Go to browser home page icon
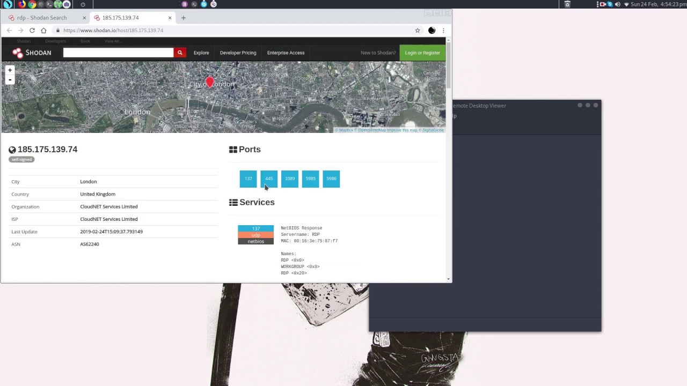 [43, 31]
